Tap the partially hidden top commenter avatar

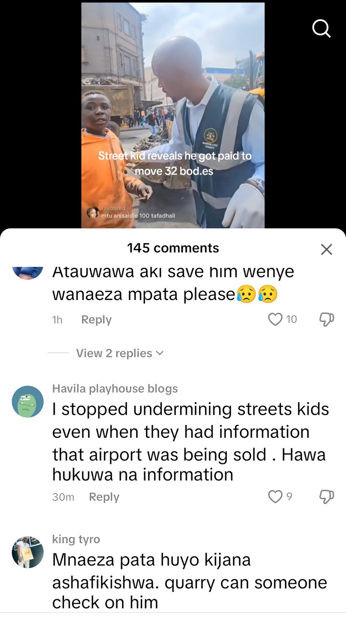point(27,273)
